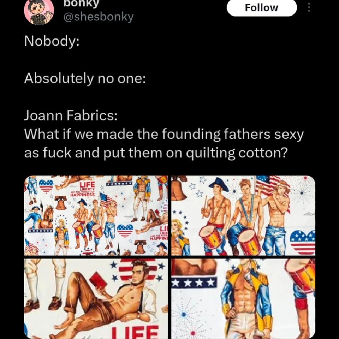Click the "Absolutely no one:" text line

click(85, 78)
